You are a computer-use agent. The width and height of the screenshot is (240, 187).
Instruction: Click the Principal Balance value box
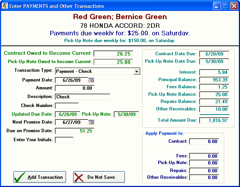[214, 80]
